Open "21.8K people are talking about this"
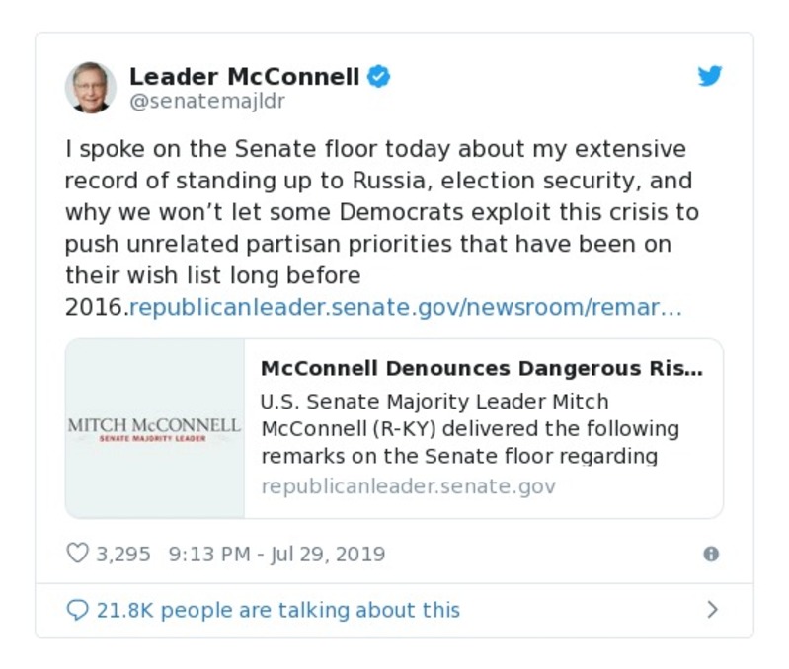789x669 pixels. [278, 610]
